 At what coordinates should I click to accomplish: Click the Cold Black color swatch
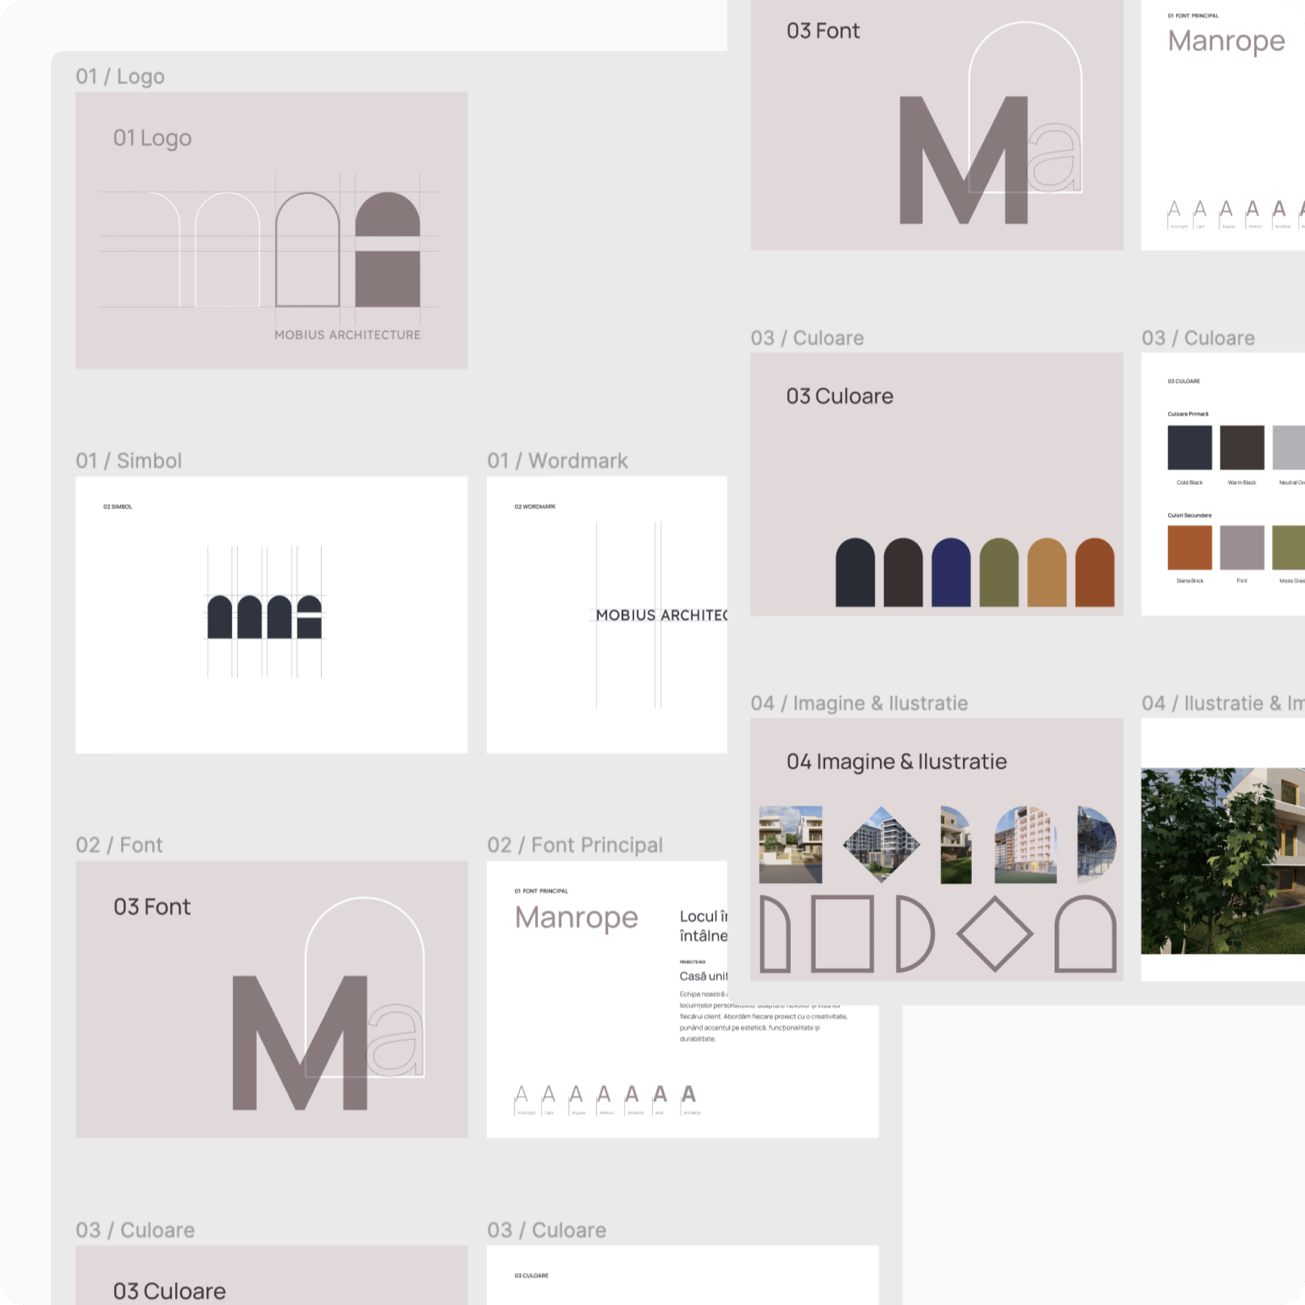tap(1190, 447)
